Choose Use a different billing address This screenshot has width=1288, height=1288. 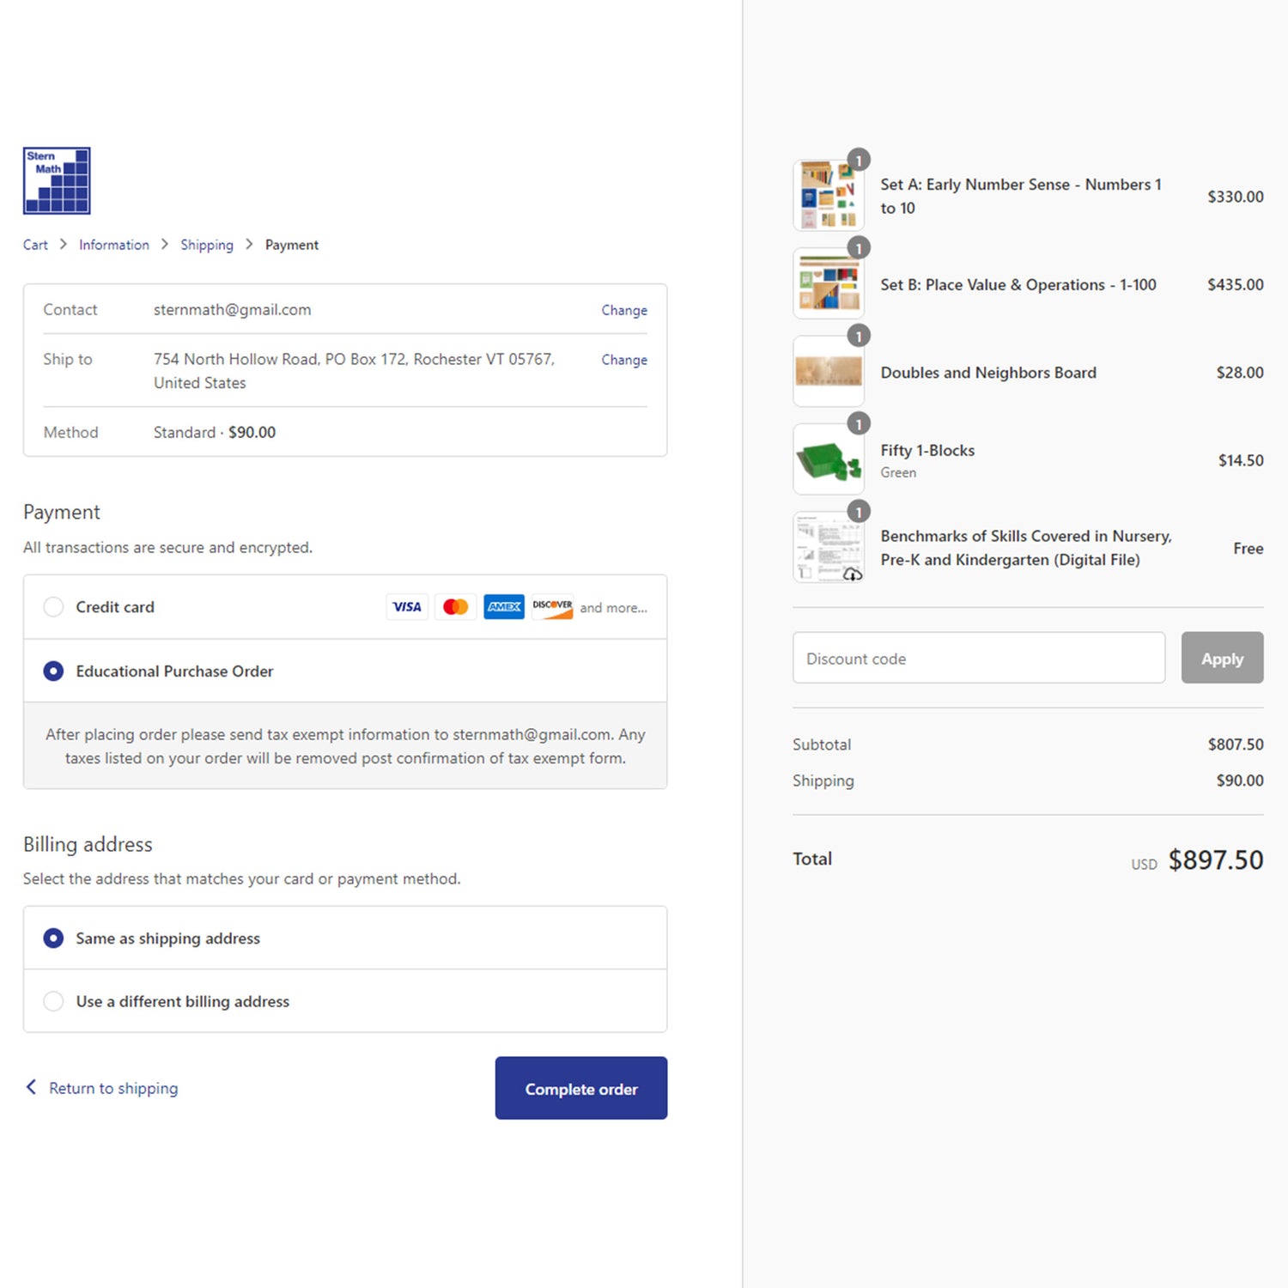pos(53,1001)
